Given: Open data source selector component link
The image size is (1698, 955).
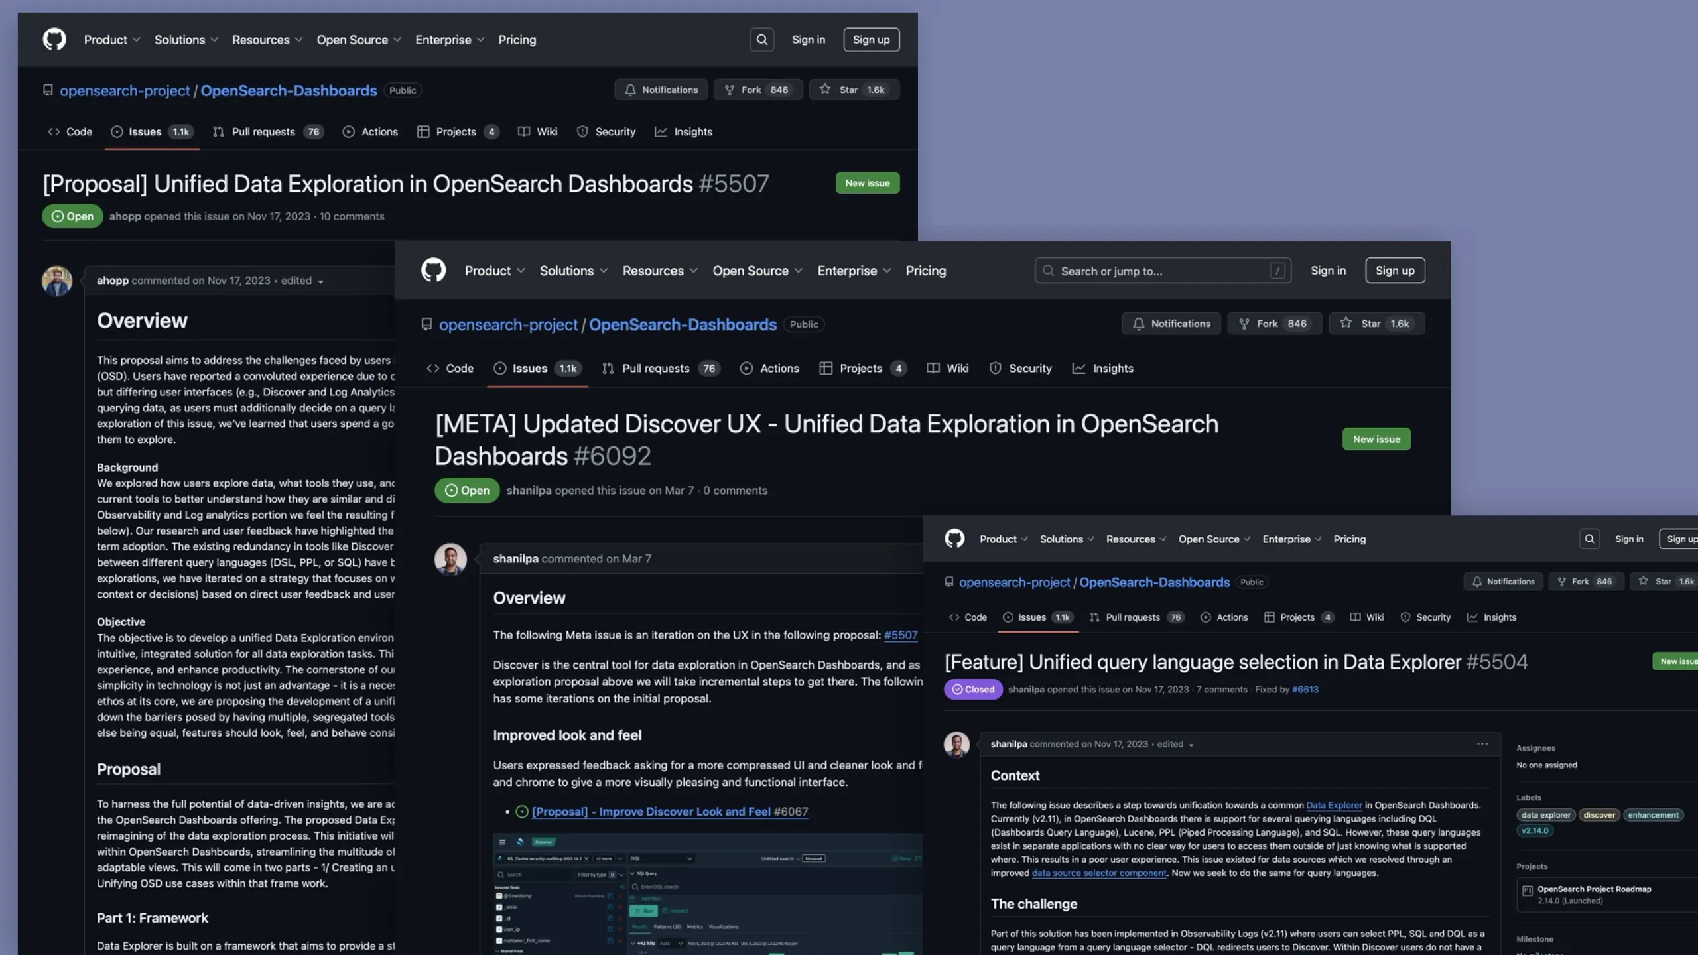Looking at the screenshot, I should [1099, 873].
